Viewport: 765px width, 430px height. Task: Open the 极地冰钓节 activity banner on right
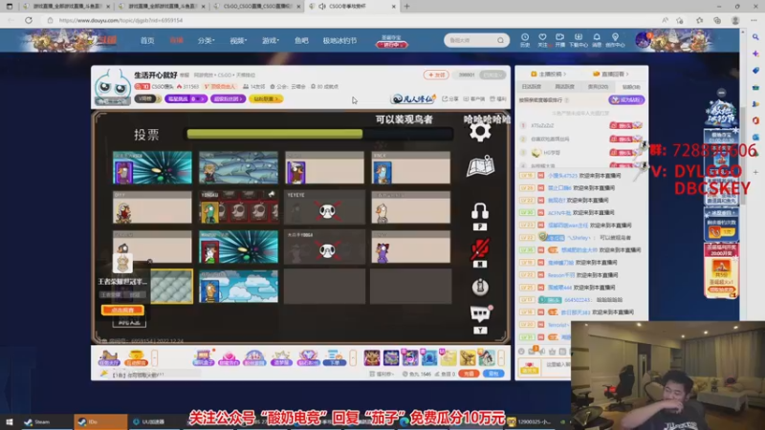[x=722, y=115]
